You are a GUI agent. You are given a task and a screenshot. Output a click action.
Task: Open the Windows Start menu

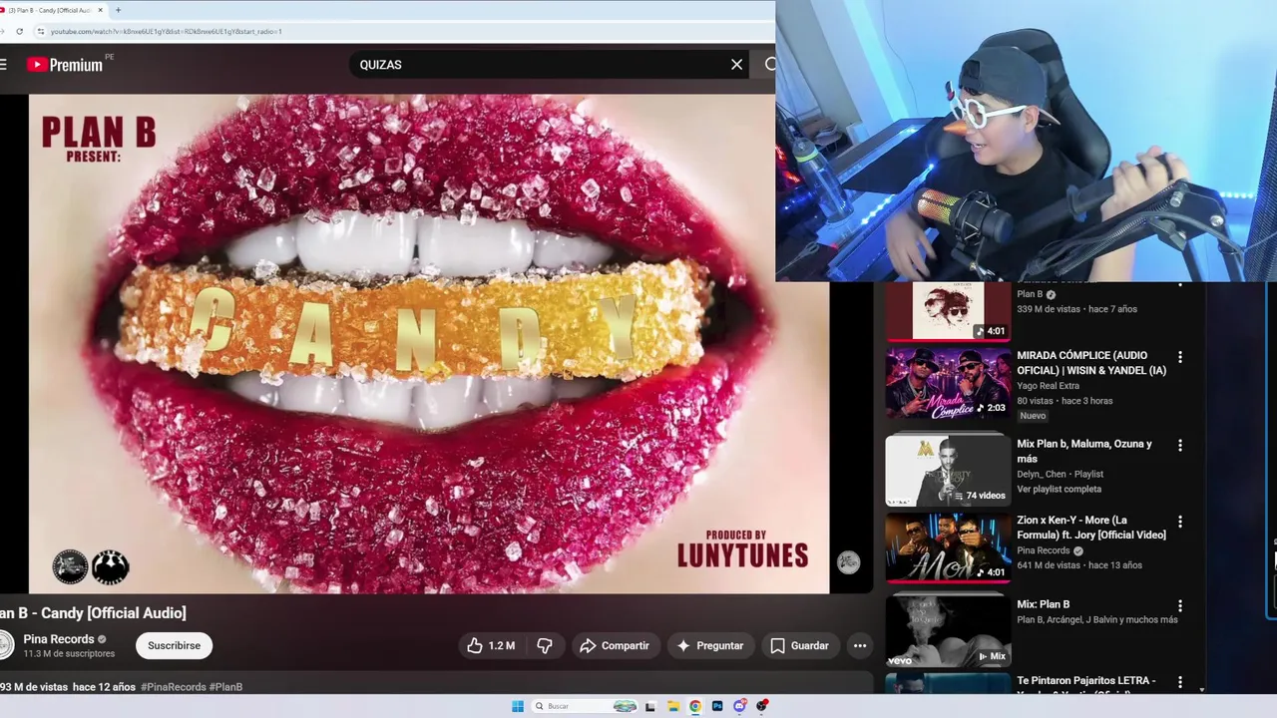(518, 706)
